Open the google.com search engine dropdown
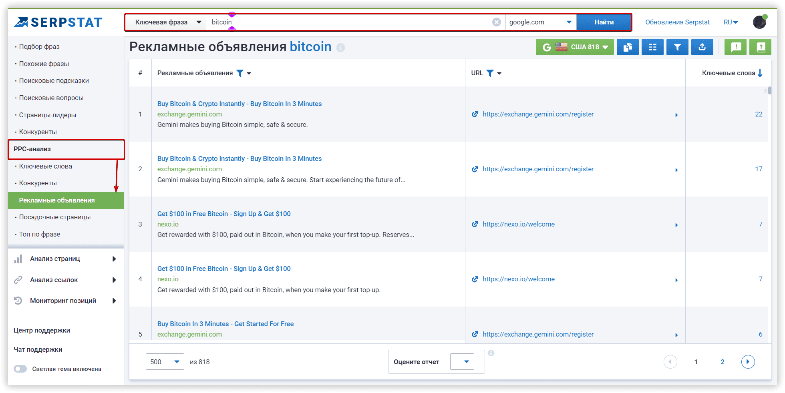Viewport: 785px width, 393px height. (540, 22)
